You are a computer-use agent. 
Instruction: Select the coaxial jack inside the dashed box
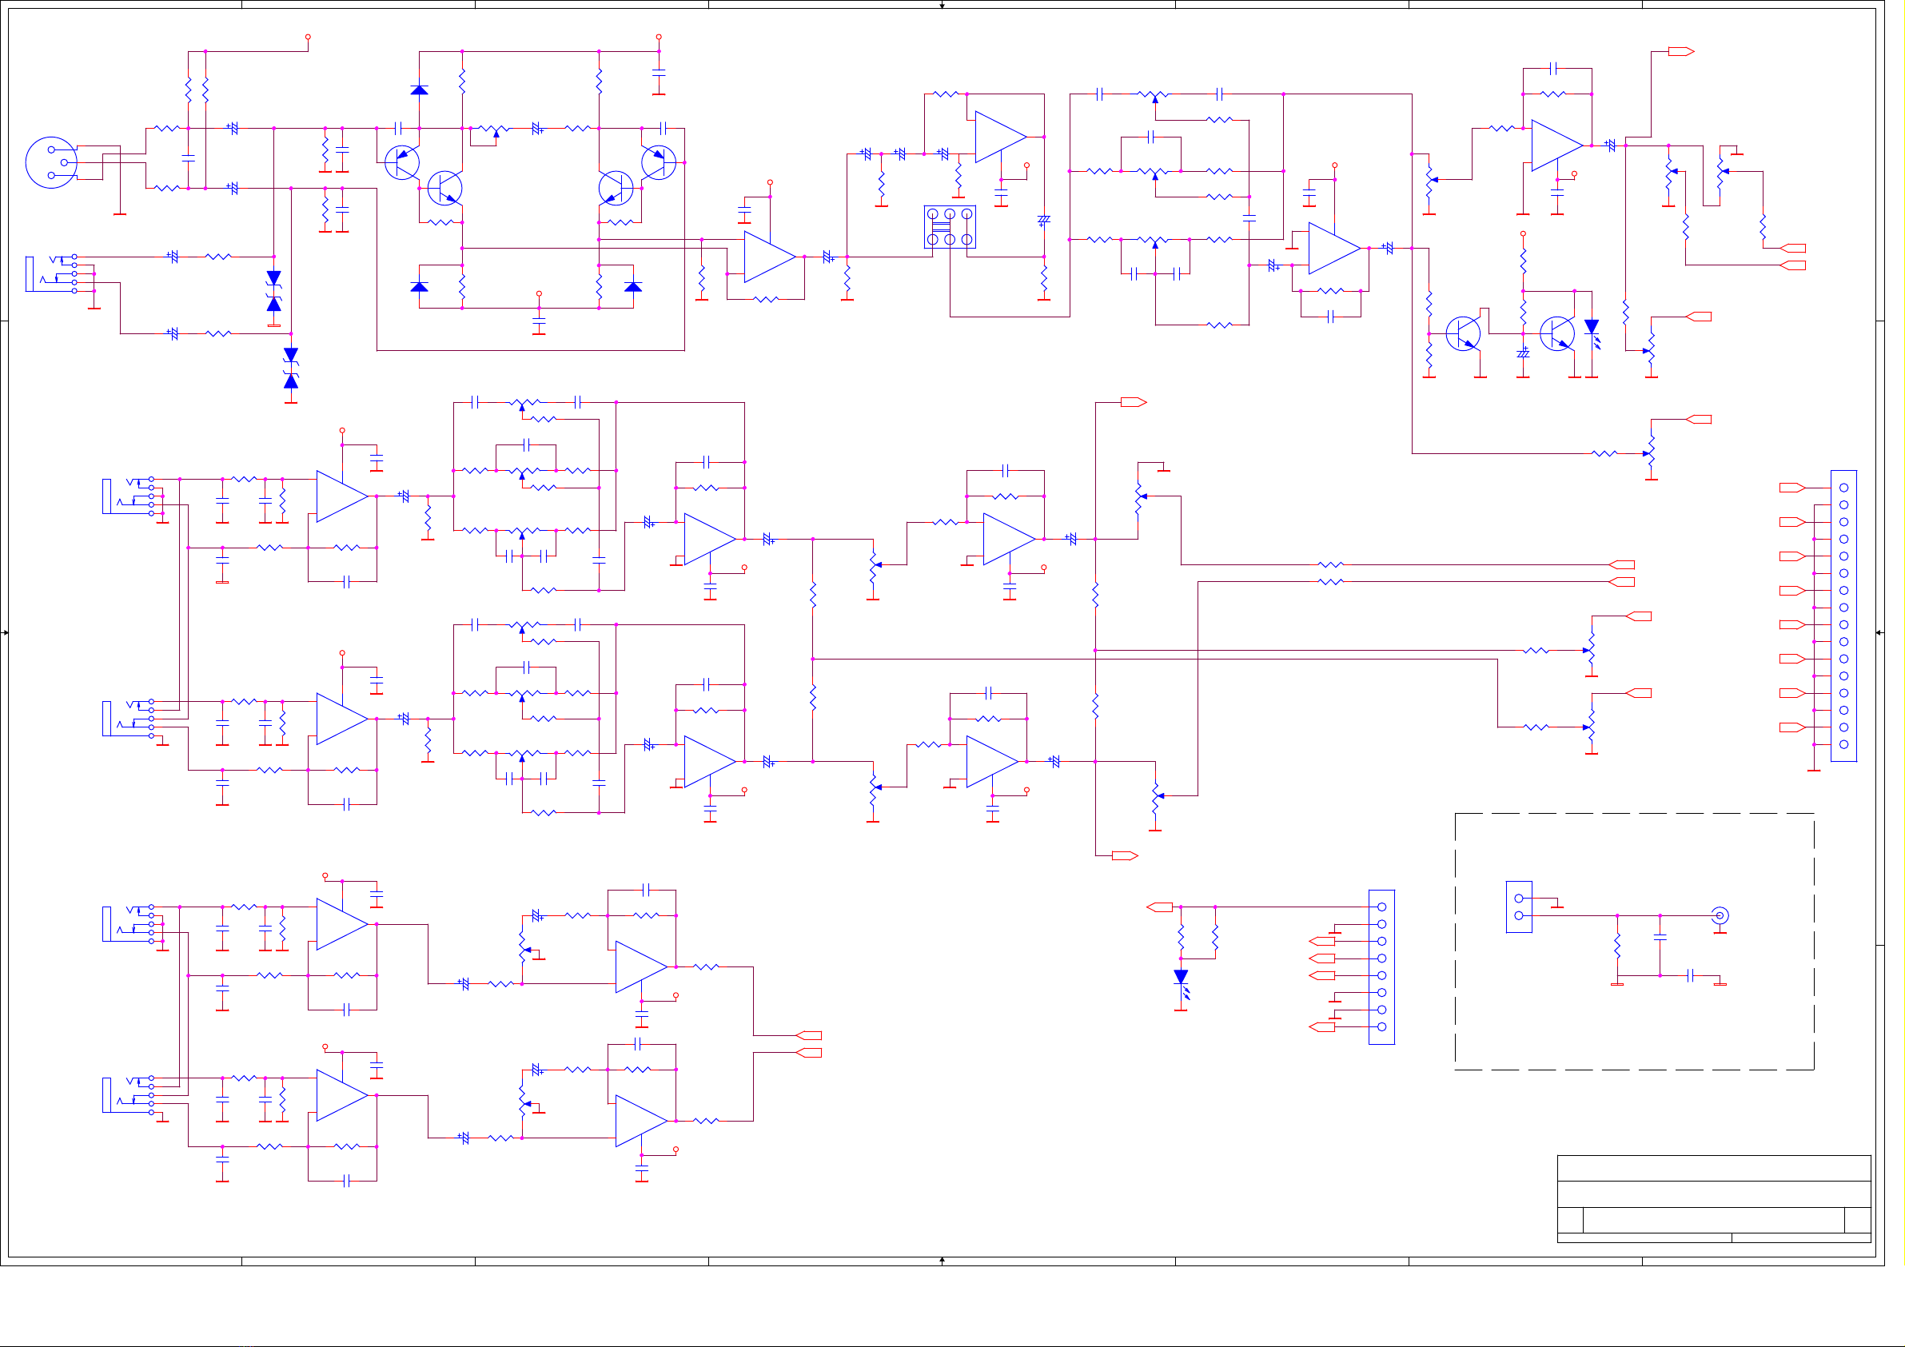(1720, 916)
